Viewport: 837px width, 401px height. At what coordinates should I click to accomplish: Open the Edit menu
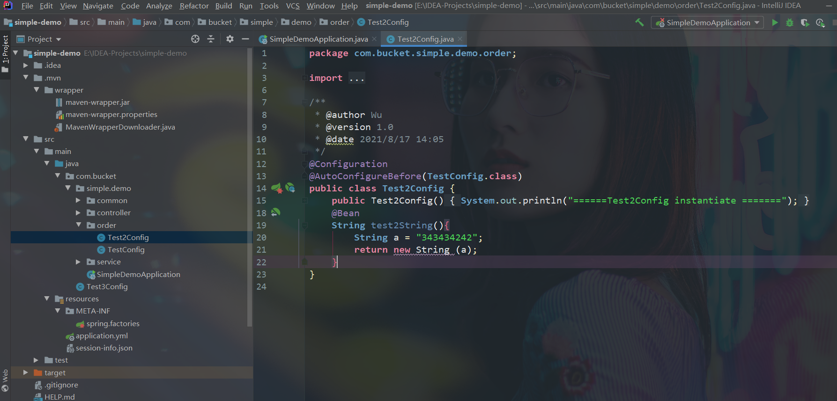coord(46,6)
